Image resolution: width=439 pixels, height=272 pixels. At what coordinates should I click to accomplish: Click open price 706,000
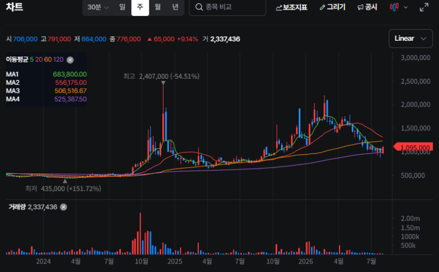tap(25, 39)
